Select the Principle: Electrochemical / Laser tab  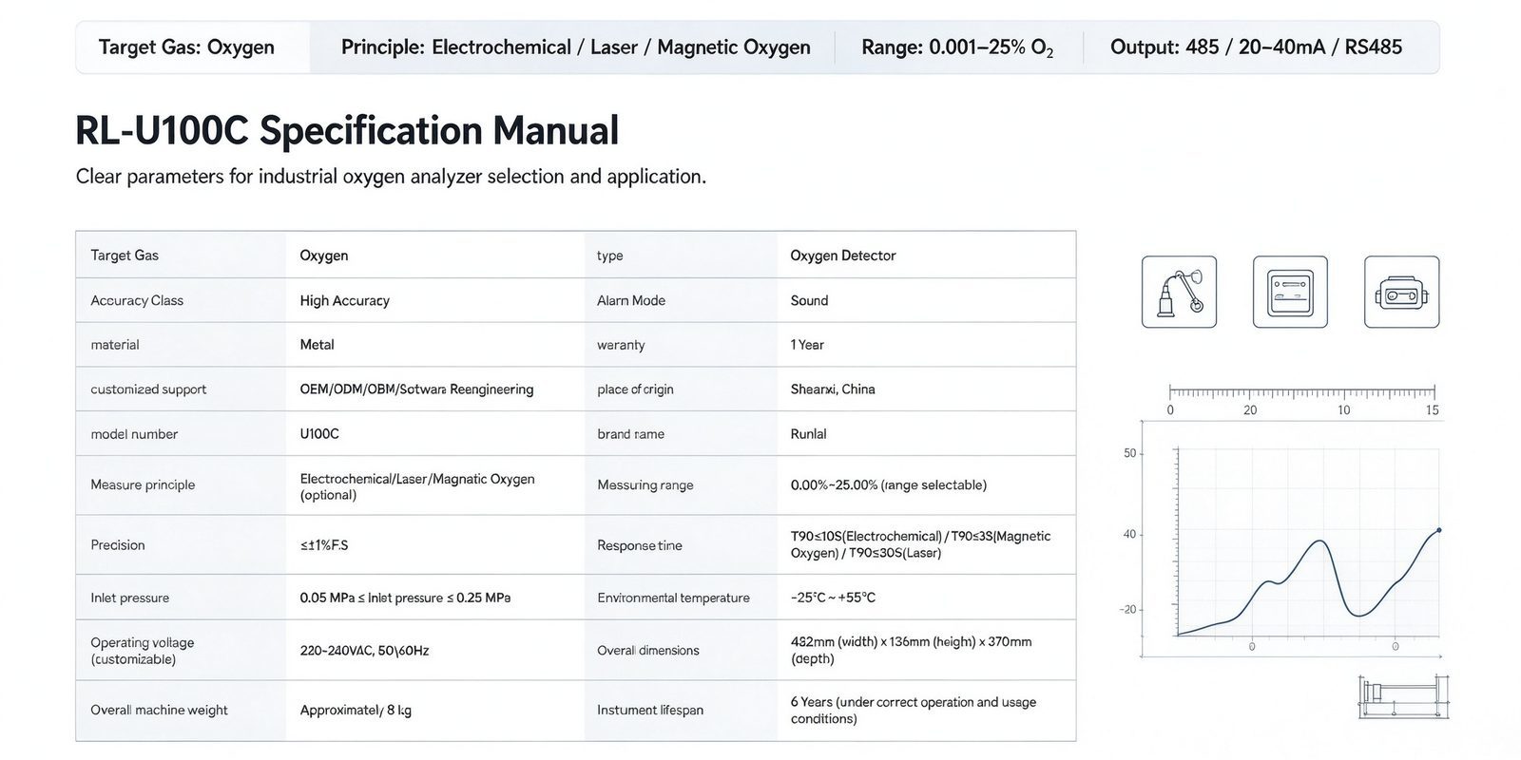pos(575,47)
